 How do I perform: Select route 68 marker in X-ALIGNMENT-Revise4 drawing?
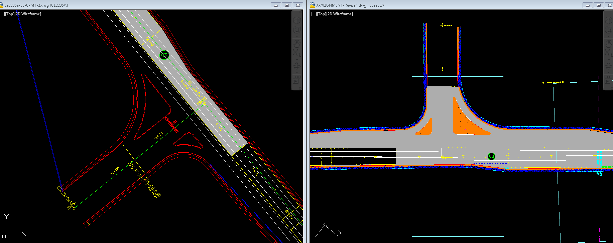(x=491, y=156)
